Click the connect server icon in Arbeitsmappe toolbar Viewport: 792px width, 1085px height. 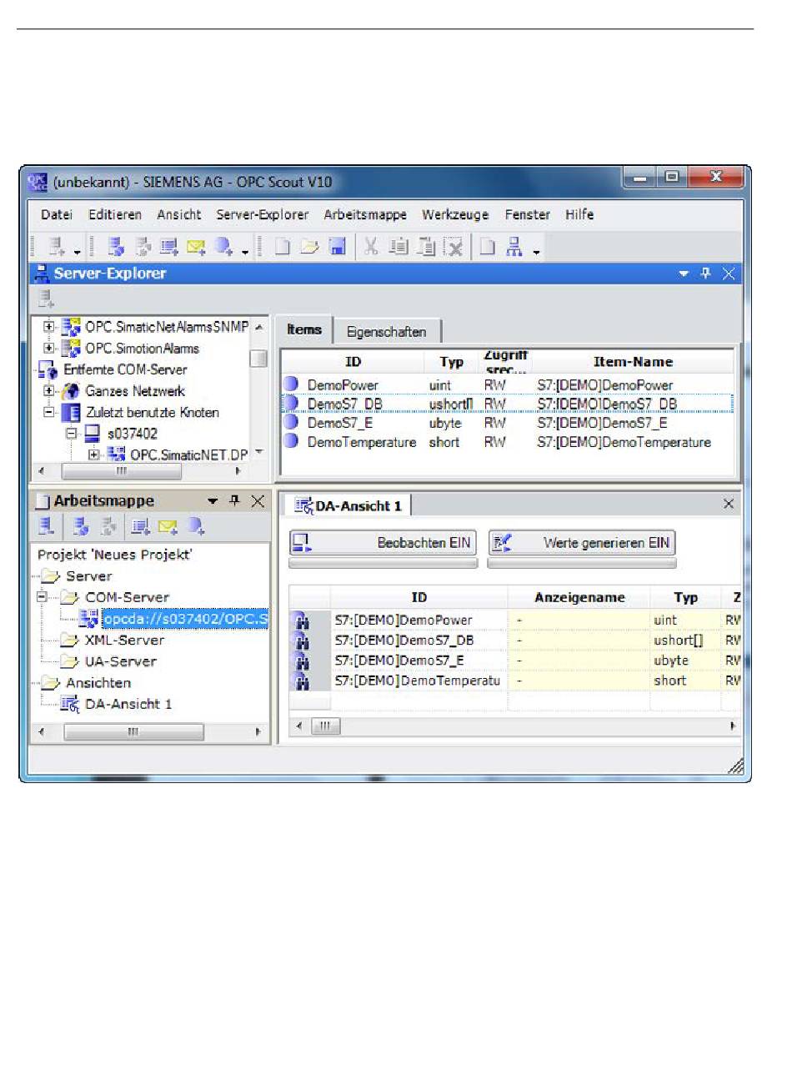[81, 525]
